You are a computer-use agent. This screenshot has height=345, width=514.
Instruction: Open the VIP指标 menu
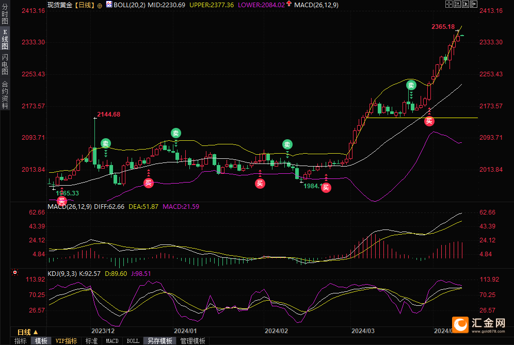click(x=67, y=341)
